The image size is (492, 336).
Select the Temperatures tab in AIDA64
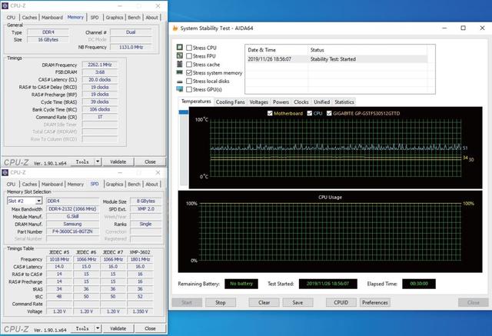[x=196, y=101]
